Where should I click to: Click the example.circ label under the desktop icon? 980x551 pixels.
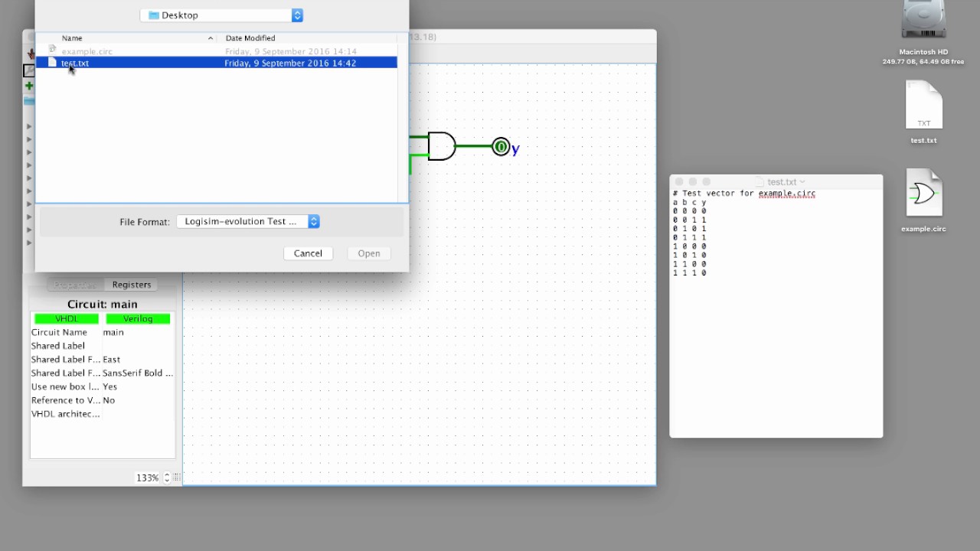coord(923,229)
